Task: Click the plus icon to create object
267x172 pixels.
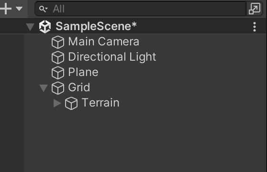Action: pyautogui.click(x=6, y=9)
